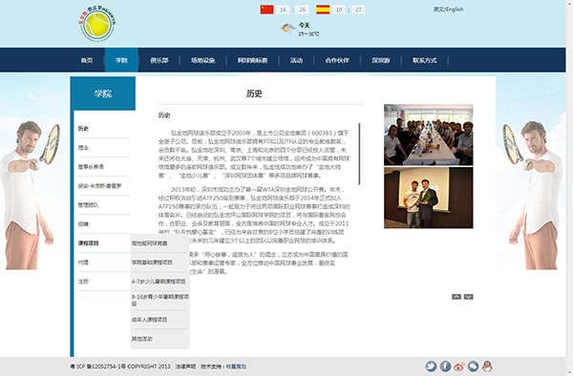Image resolution: width=573 pixels, height=376 pixels.
Task: Switch language via 英文/English link
Action: [449, 10]
